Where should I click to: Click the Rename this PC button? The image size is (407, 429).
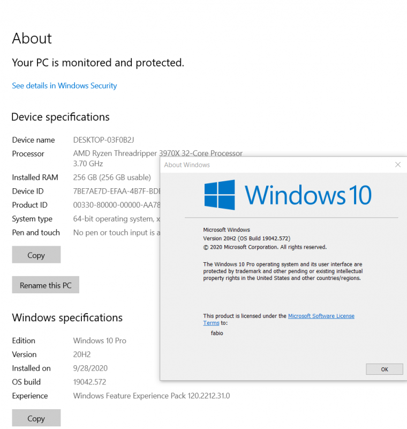46,285
